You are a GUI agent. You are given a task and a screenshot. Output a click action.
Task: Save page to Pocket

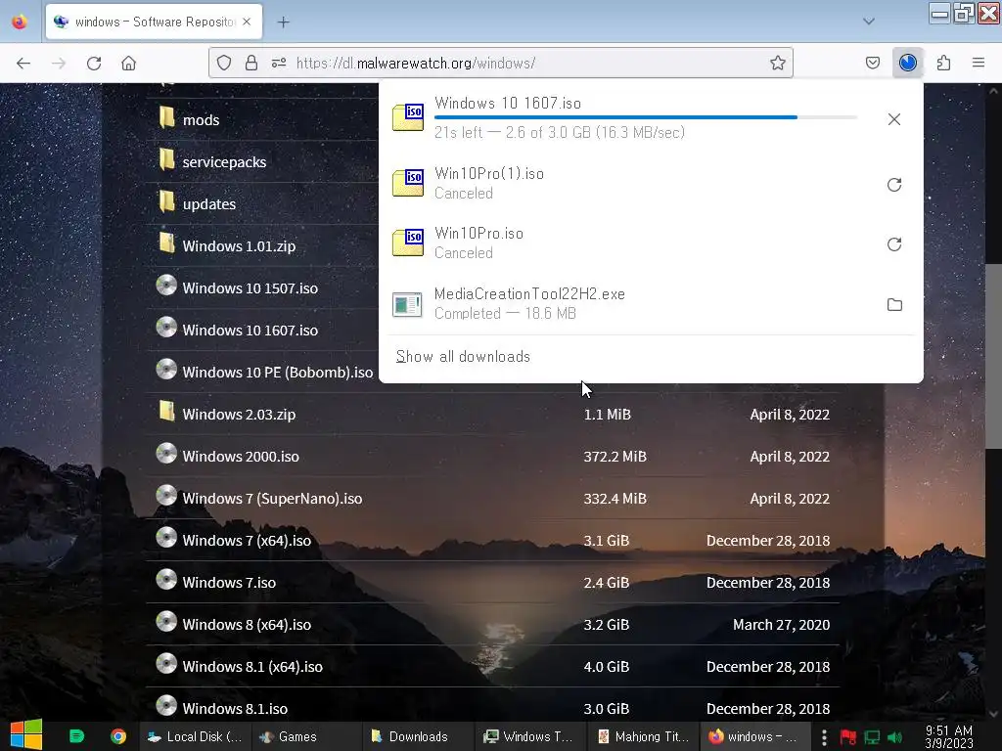tap(872, 63)
